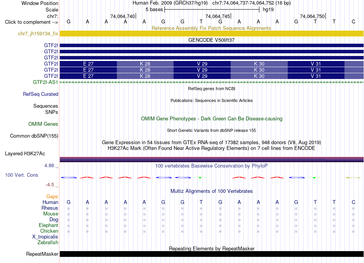This screenshot has width=364, height=263.
Task: Click the bottommost GTF2I transcript label
Action: pyautogui.click(x=51, y=76)
